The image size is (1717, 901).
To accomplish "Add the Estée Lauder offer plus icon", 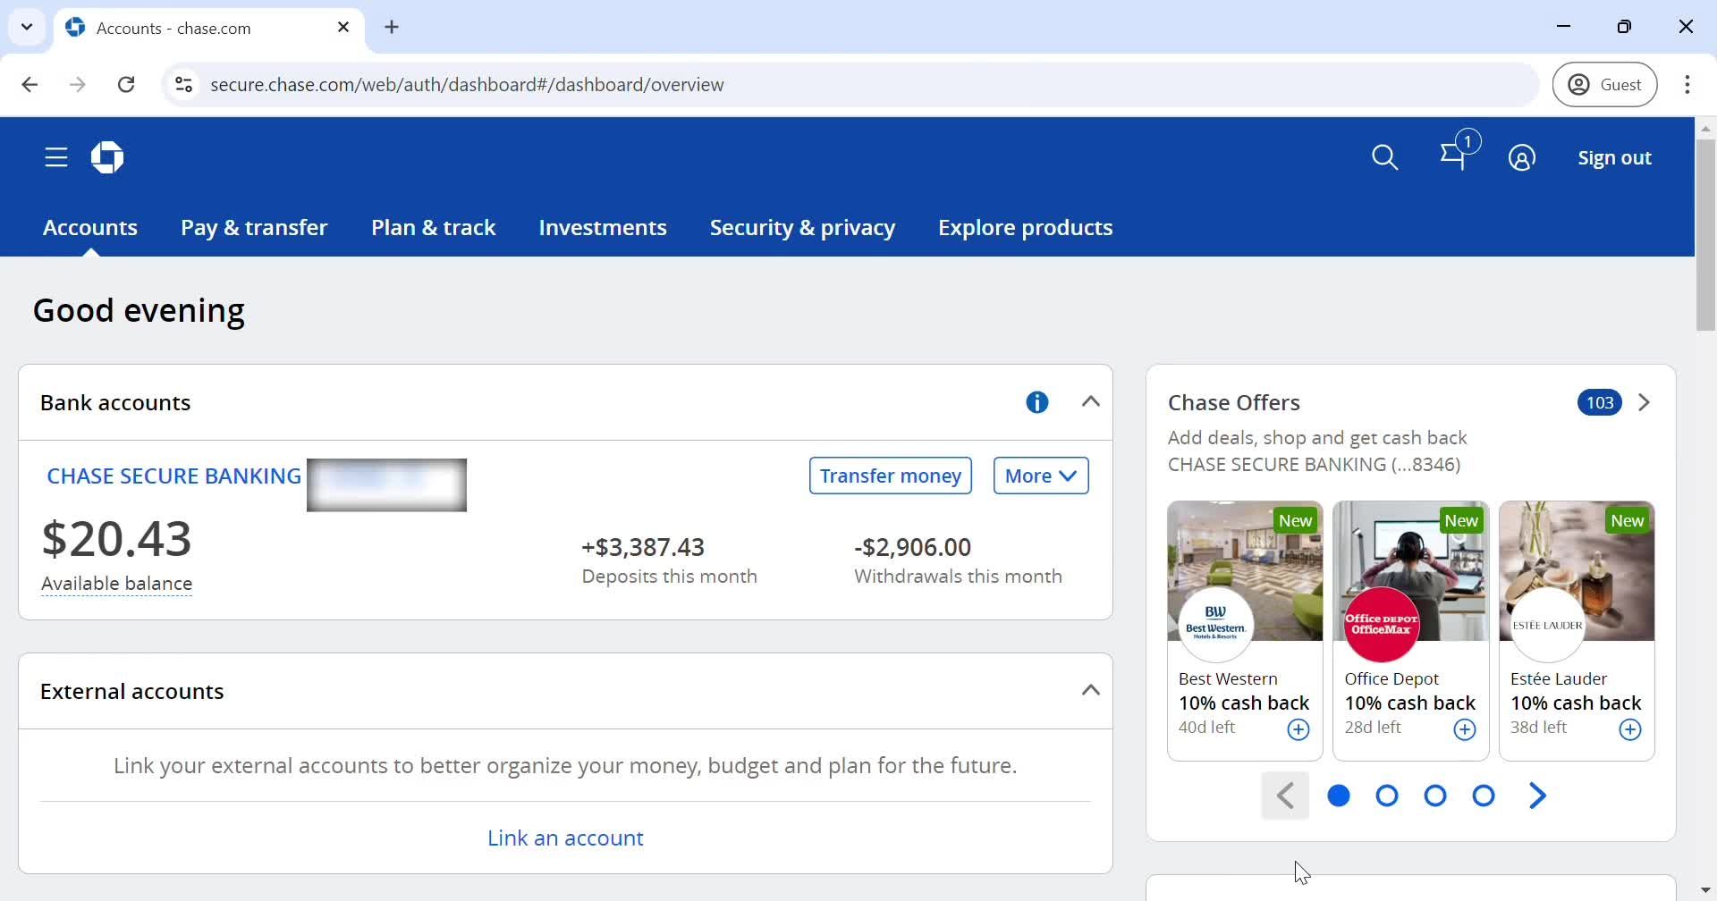I will pos(1631,730).
